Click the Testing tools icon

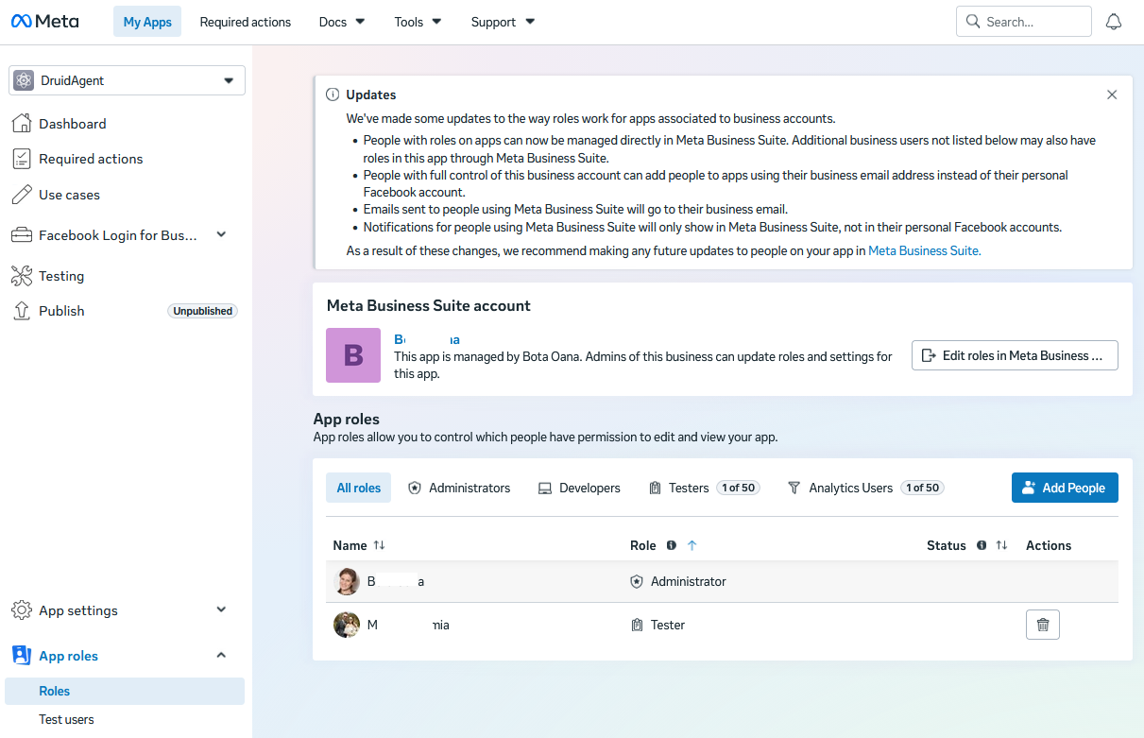click(21, 276)
